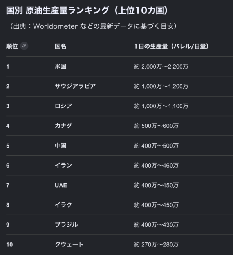Select the 約 500万〜600万 production value
This screenshot has width=233, height=255.
click(156, 126)
